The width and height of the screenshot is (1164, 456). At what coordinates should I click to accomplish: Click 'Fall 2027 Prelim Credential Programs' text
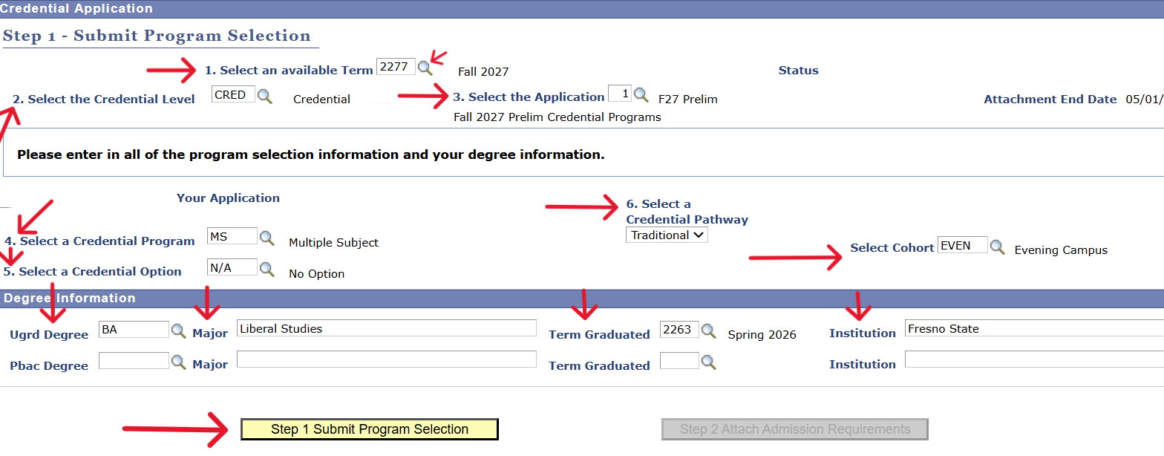558,117
